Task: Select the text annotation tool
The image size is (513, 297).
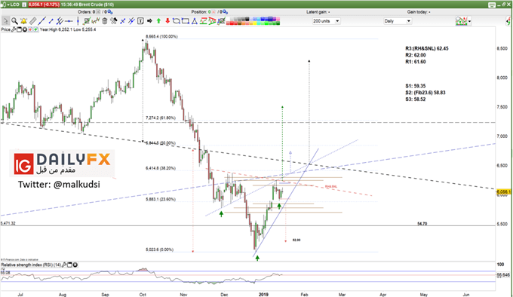Action: point(140,21)
